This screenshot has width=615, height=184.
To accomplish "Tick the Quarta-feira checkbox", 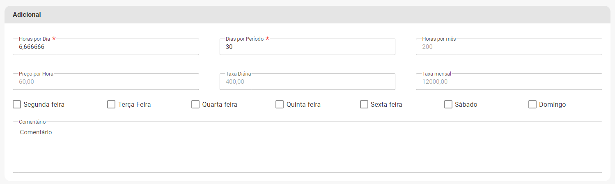I will pyautogui.click(x=195, y=104).
